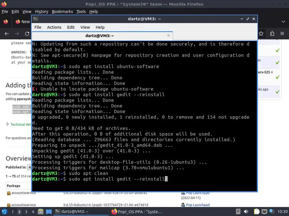Viewport: 289px width, 216px height.
Task: Click 'Setting up gedit (41.0-3)' output line
Action: (73, 156)
